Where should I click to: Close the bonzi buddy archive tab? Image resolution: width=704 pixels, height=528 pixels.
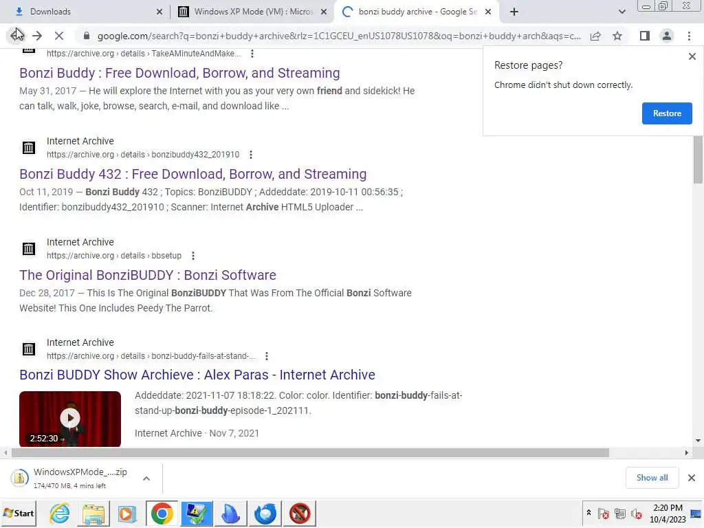tap(488, 12)
